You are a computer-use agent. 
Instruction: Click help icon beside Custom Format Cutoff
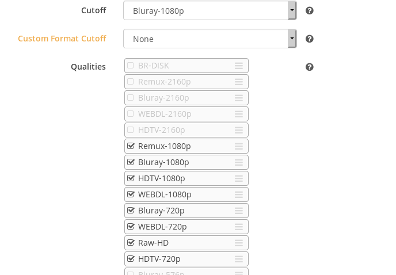point(310,39)
